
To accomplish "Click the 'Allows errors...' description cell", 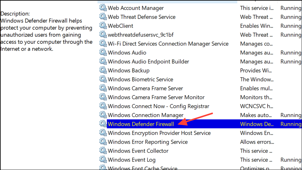I will click(x=257, y=142).
